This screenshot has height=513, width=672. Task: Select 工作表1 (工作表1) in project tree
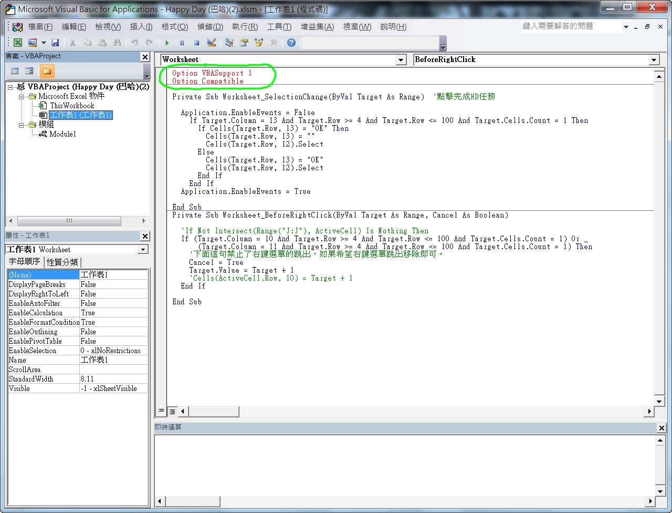tap(81, 115)
